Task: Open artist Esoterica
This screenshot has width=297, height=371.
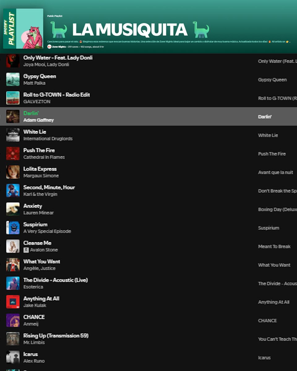Action: click(33, 287)
